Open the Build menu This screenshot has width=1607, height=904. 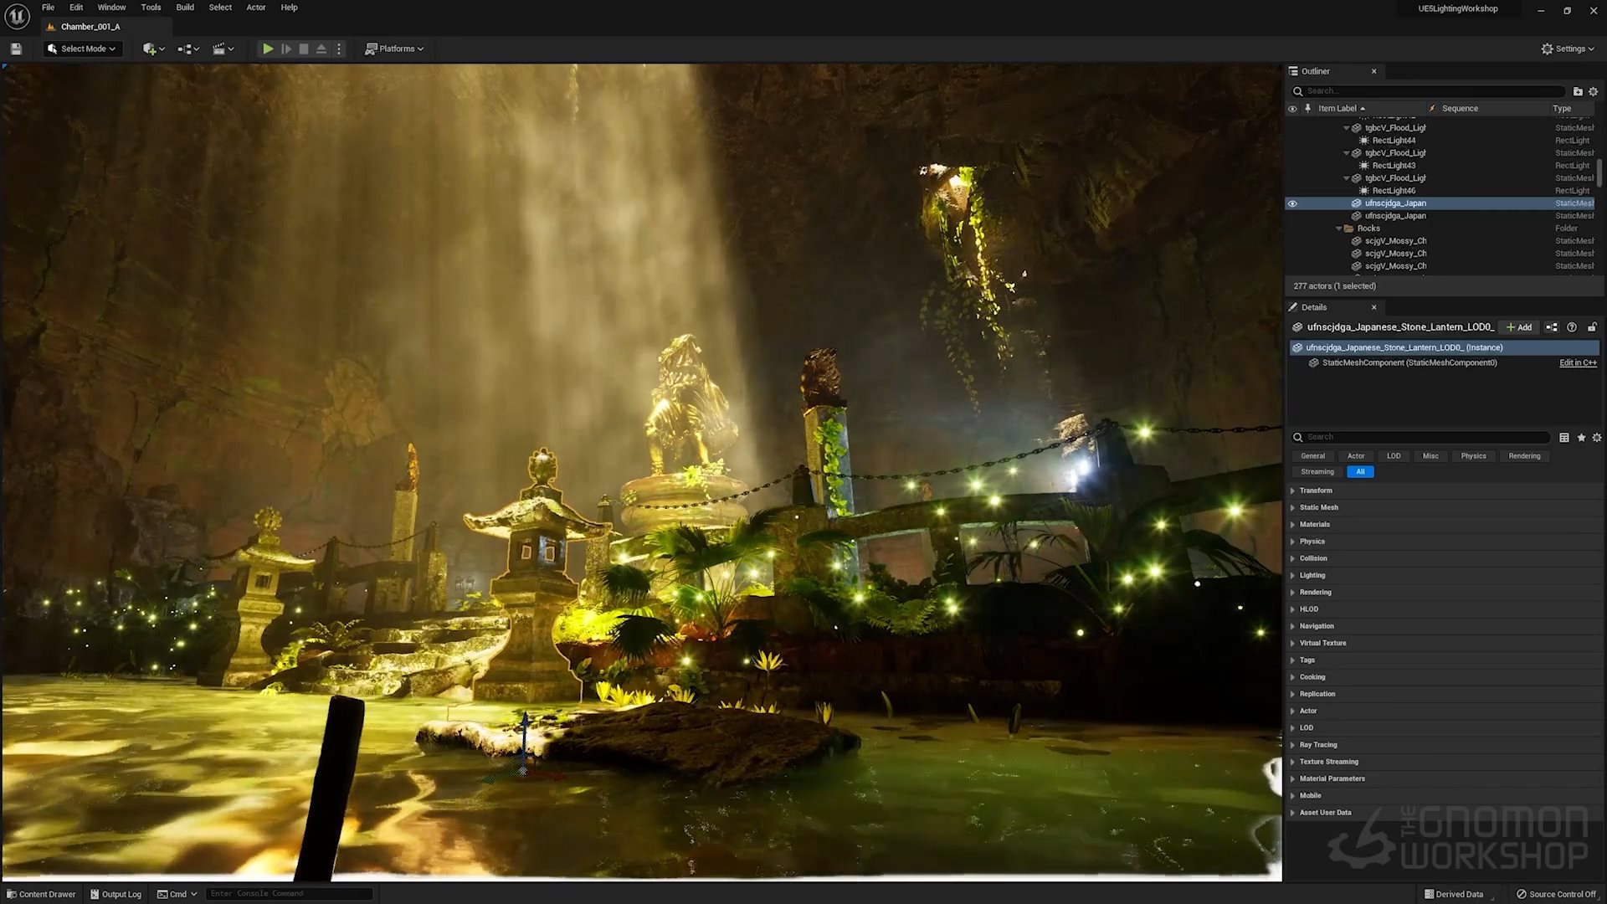[x=184, y=8]
